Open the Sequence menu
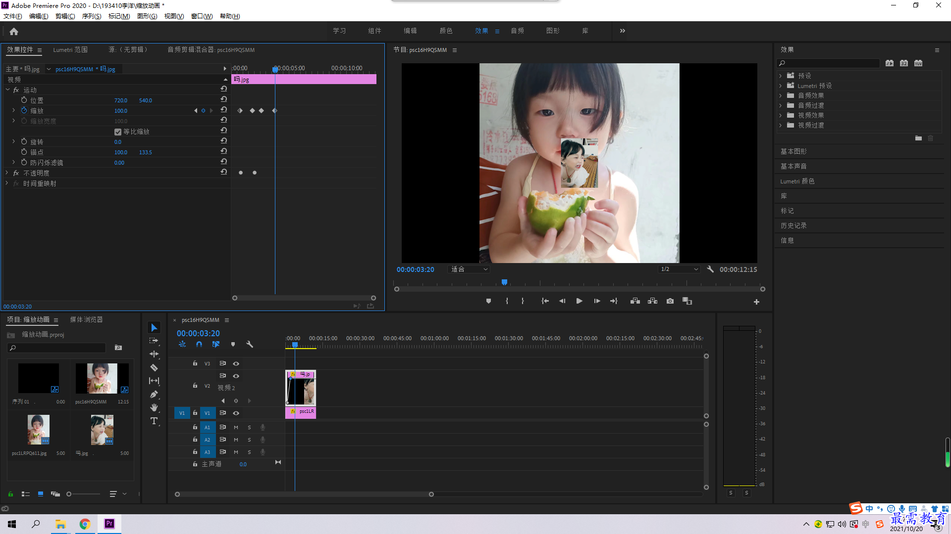 92,16
